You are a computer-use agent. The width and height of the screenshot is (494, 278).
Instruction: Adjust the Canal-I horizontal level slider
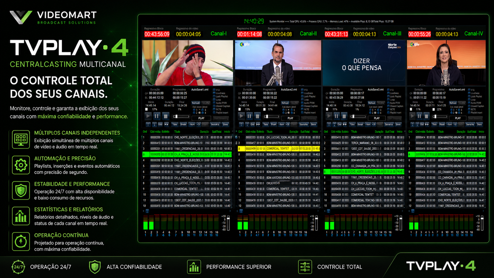coord(181,116)
